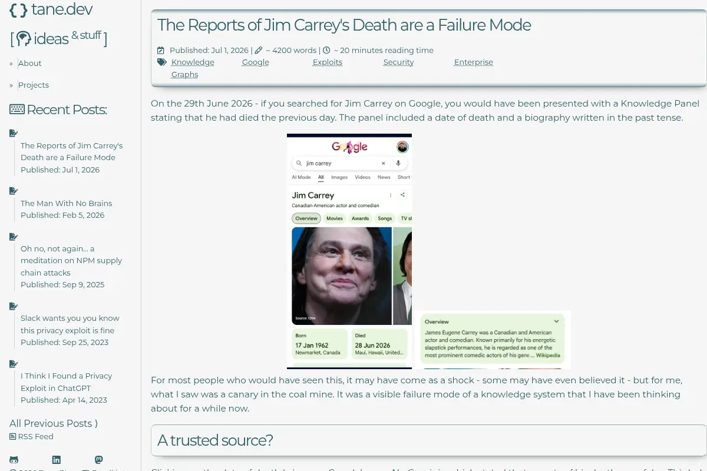The image size is (707, 471).
Task: Open the LinkedIn profile icon
Action: click(57, 460)
